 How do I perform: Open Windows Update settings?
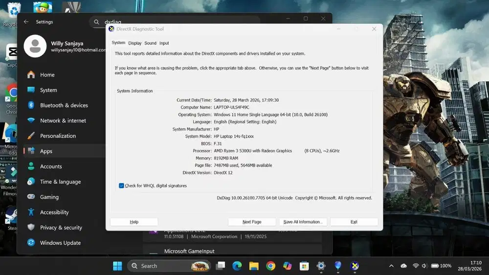[x=64, y=243]
